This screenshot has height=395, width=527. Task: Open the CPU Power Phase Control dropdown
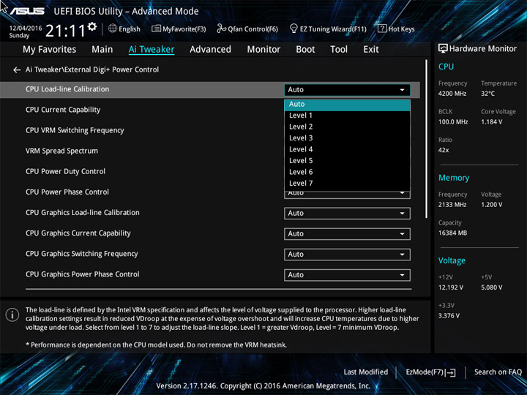[x=347, y=195]
